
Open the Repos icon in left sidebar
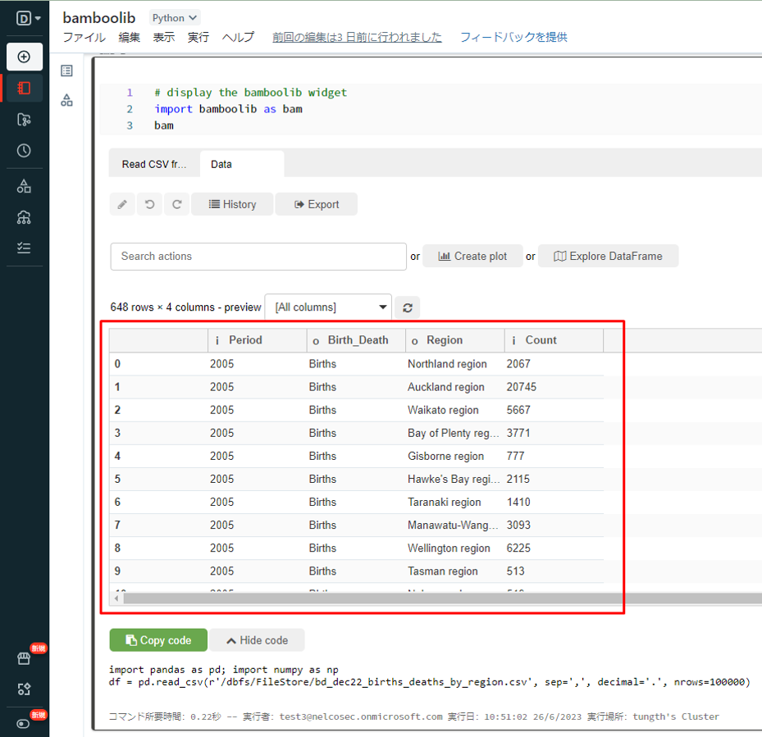click(x=24, y=120)
